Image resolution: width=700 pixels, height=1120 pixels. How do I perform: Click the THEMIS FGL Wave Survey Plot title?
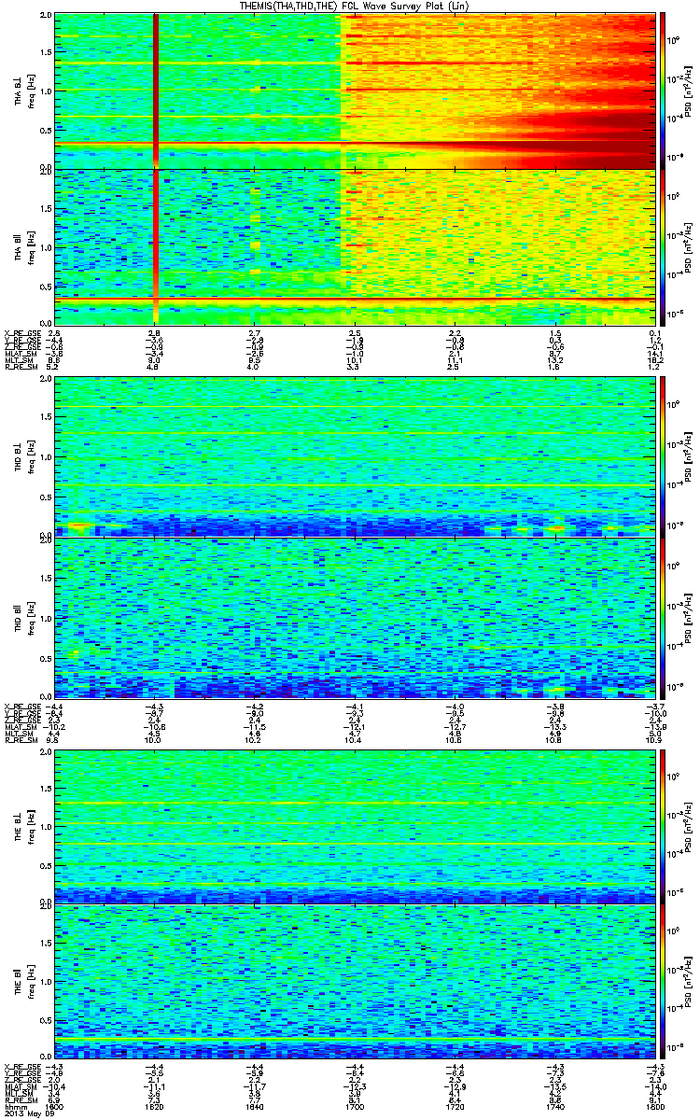click(356, 7)
